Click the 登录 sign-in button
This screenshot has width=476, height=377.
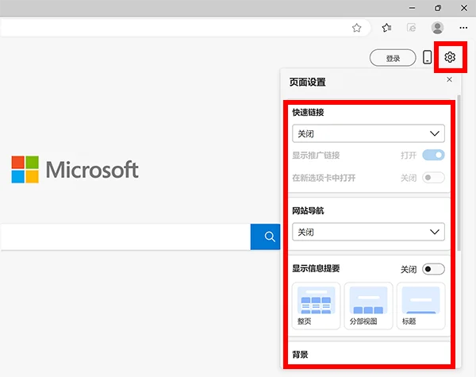393,58
